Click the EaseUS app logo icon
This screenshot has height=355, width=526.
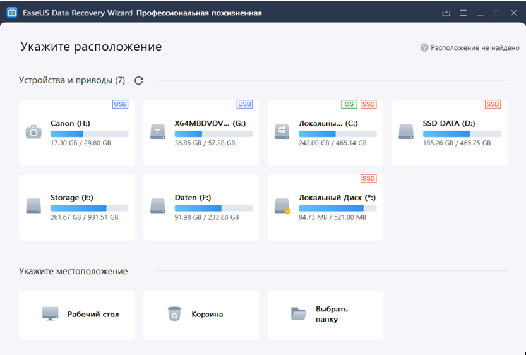click(12, 13)
